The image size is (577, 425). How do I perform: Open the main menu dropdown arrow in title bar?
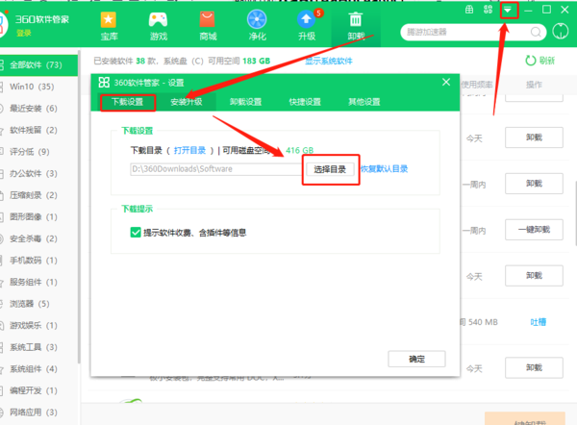[509, 10]
